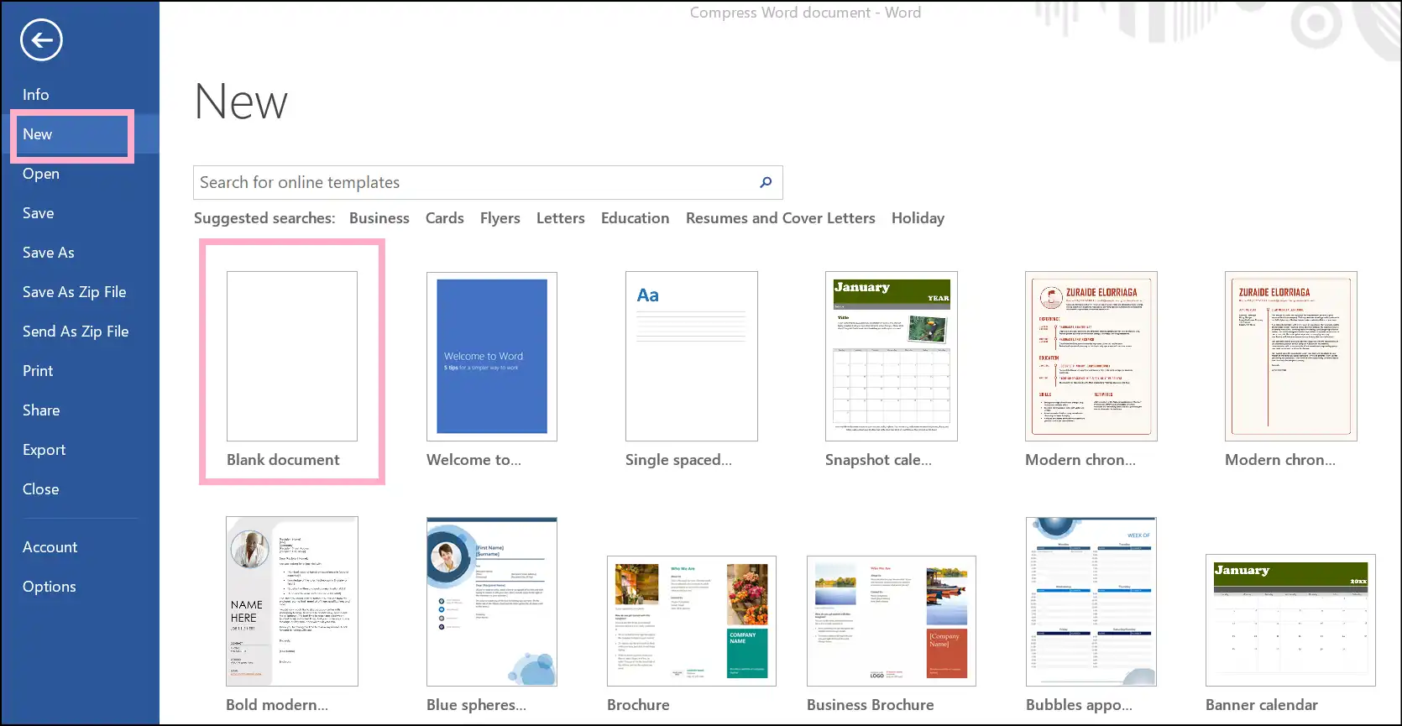Image resolution: width=1402 pixels, height=726 pixels.
Task: Click the "Snapshot cale..." caption
Action: point(878,460)
